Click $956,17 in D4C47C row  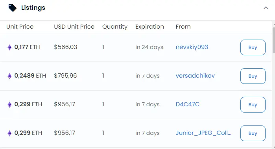(x=65, y=104)
